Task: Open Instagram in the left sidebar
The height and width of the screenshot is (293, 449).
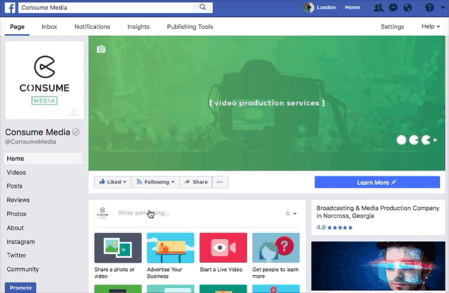Action: 21,242
